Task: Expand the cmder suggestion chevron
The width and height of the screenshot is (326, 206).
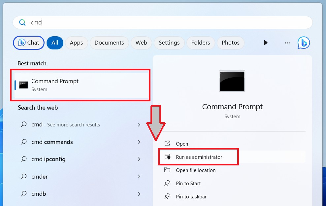Action: [139, 176]
